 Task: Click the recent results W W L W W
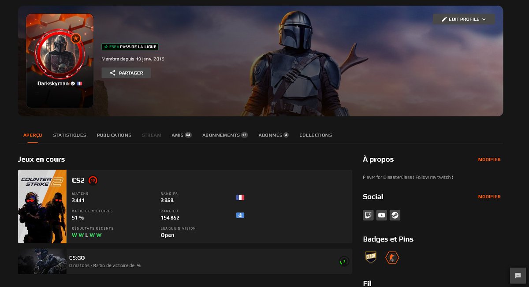tap(87, 235)
